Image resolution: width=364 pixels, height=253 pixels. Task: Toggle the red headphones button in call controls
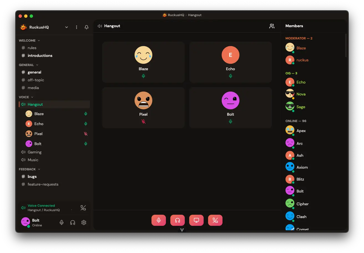pos(178,220)
